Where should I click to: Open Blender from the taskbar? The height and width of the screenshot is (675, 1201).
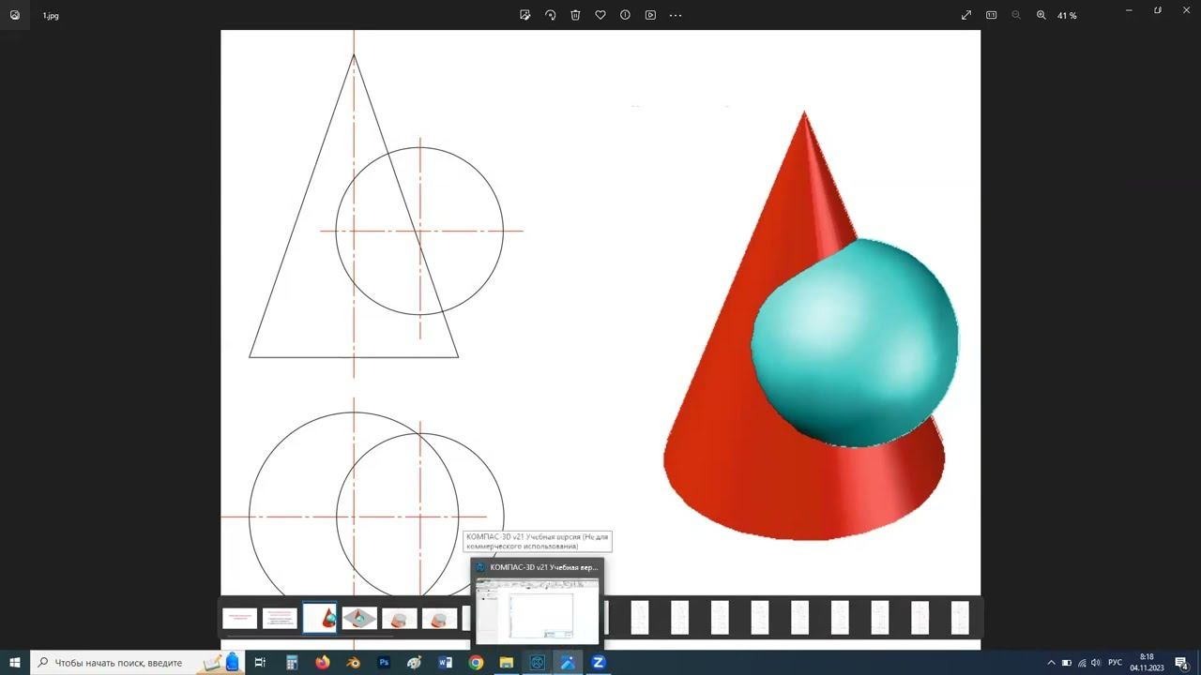point(354,663)
